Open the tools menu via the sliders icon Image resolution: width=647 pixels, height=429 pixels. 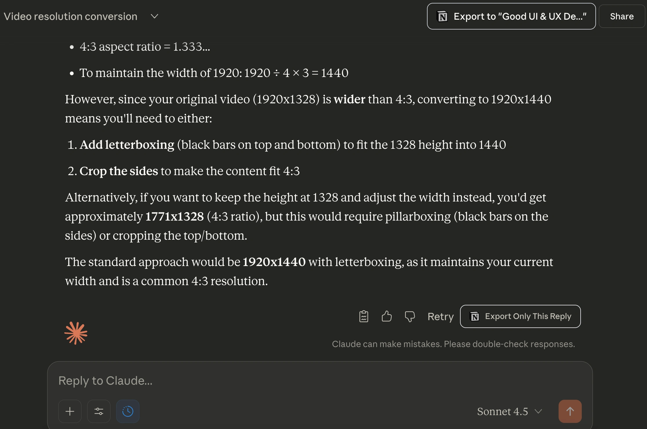click(99, 411)
